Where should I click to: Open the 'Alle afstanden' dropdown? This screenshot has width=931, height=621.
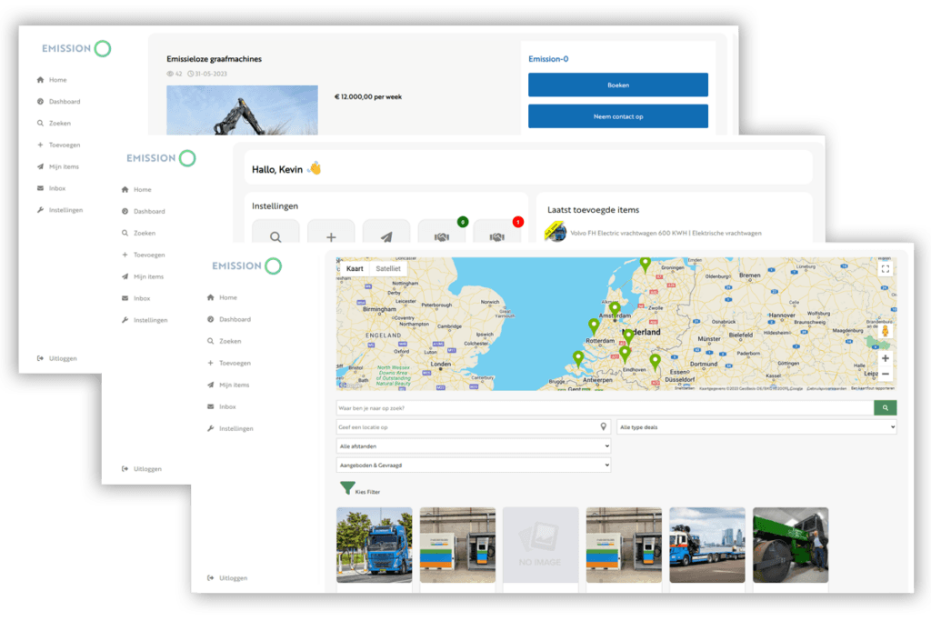click(x=473, y=446)
